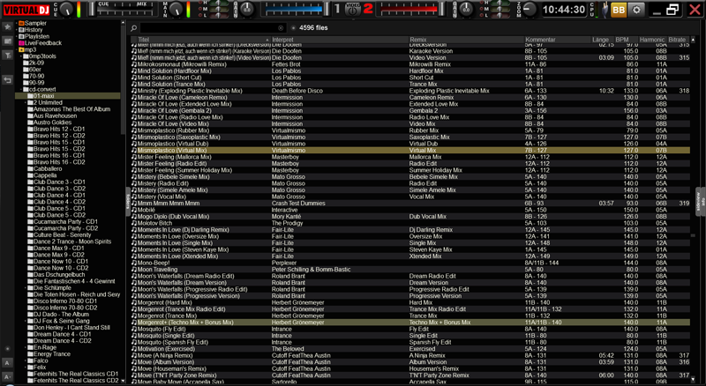Click the 10:44:30 clock display
706x386 pixels.
coord(564,10)
